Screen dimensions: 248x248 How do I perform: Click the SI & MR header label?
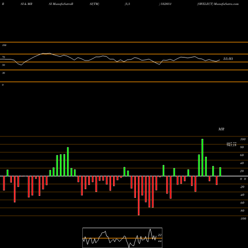26,4
